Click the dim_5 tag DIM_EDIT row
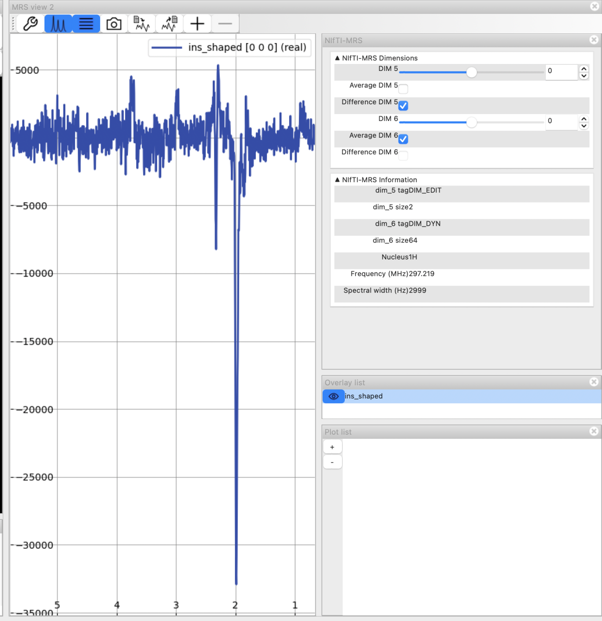 click(462, 194)
